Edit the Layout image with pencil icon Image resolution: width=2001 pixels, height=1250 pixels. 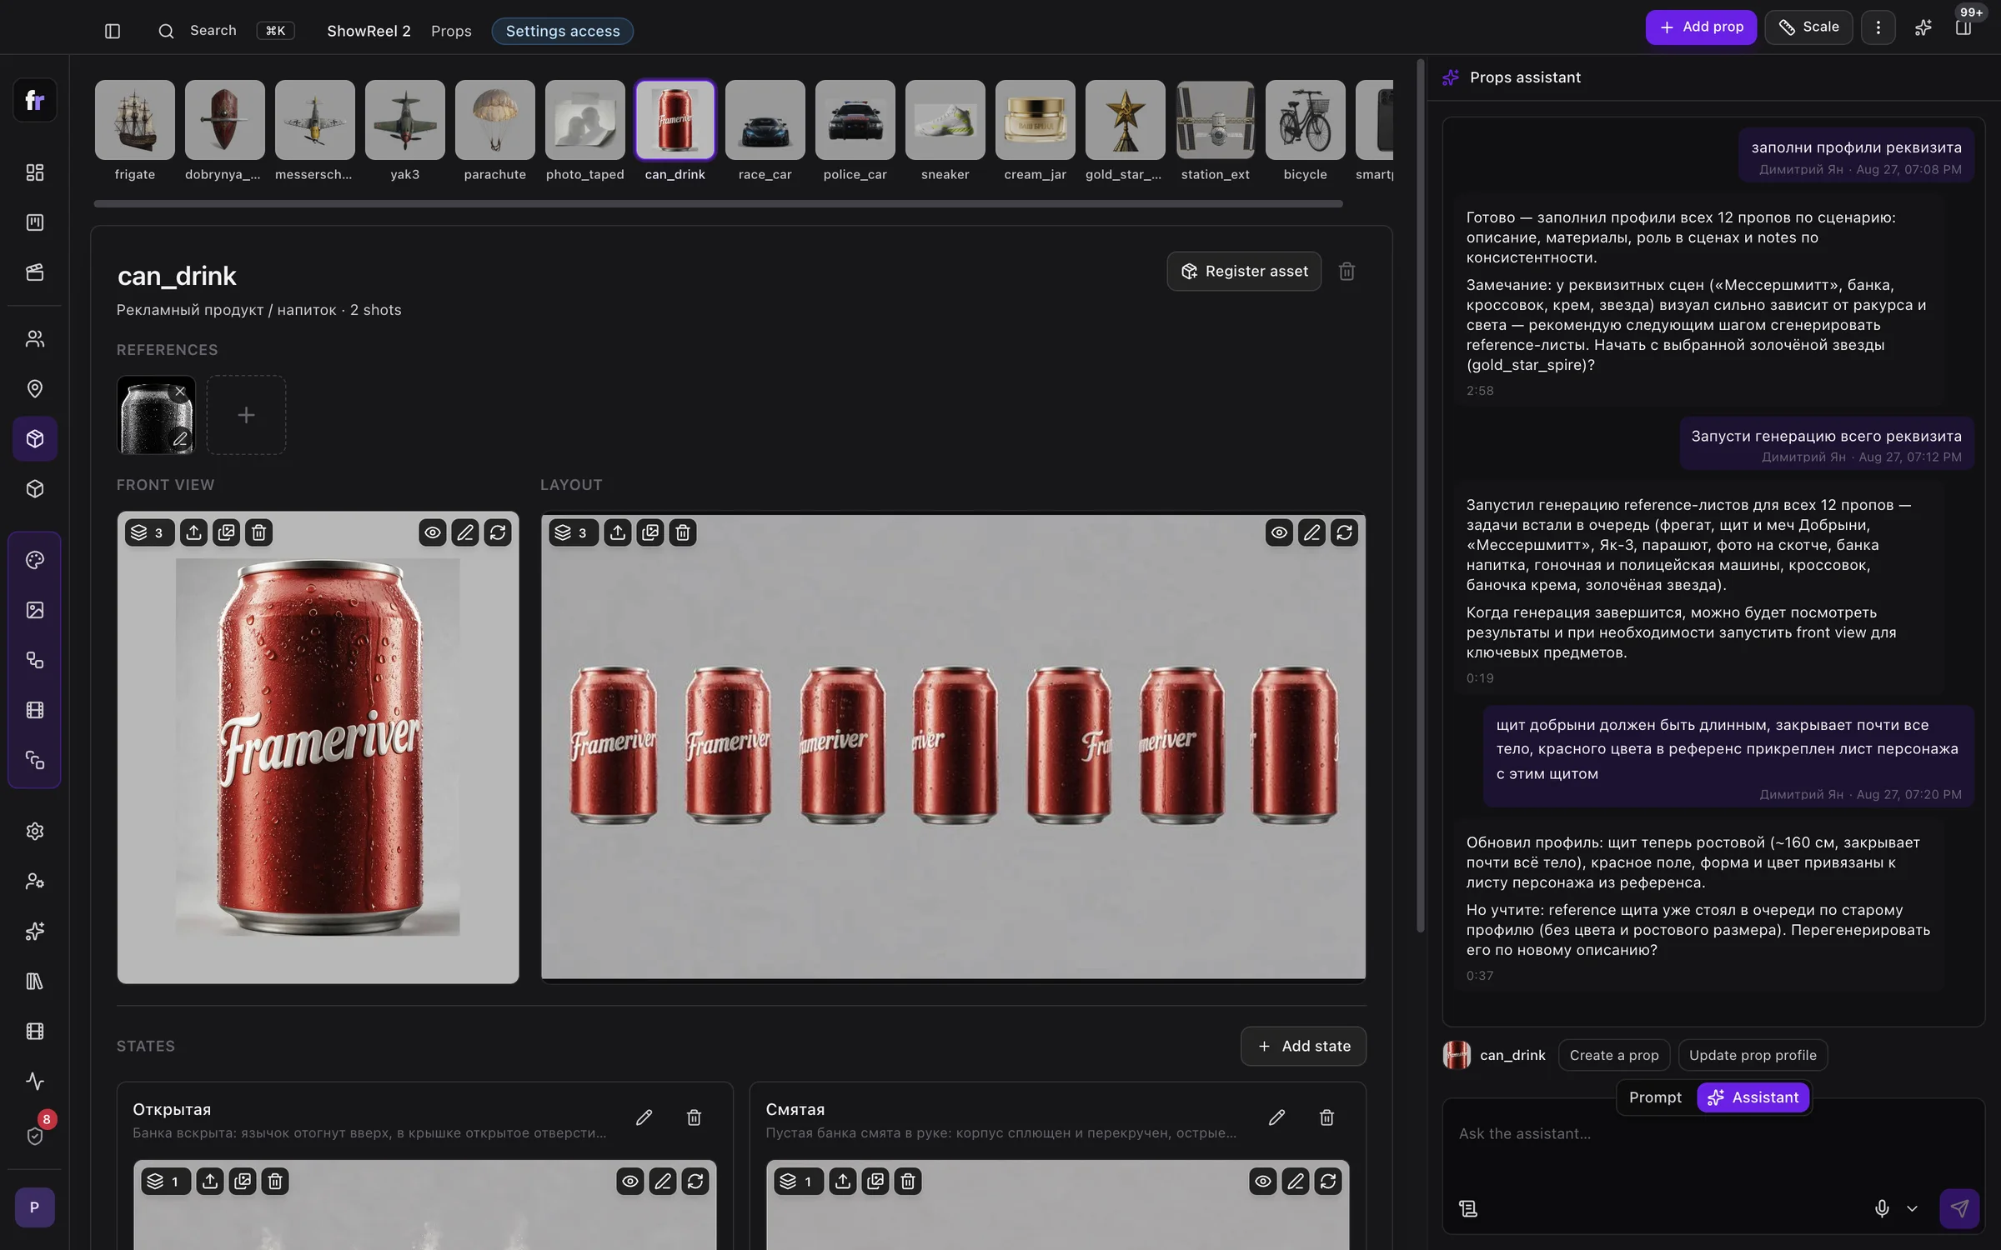click(x=1311, y=532)
